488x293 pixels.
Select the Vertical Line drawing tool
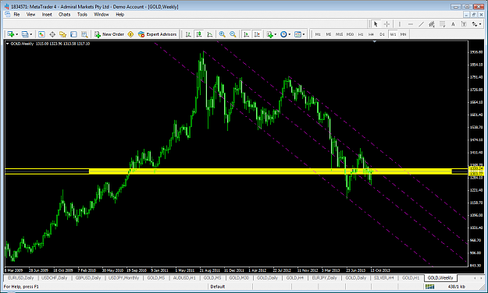400,24
